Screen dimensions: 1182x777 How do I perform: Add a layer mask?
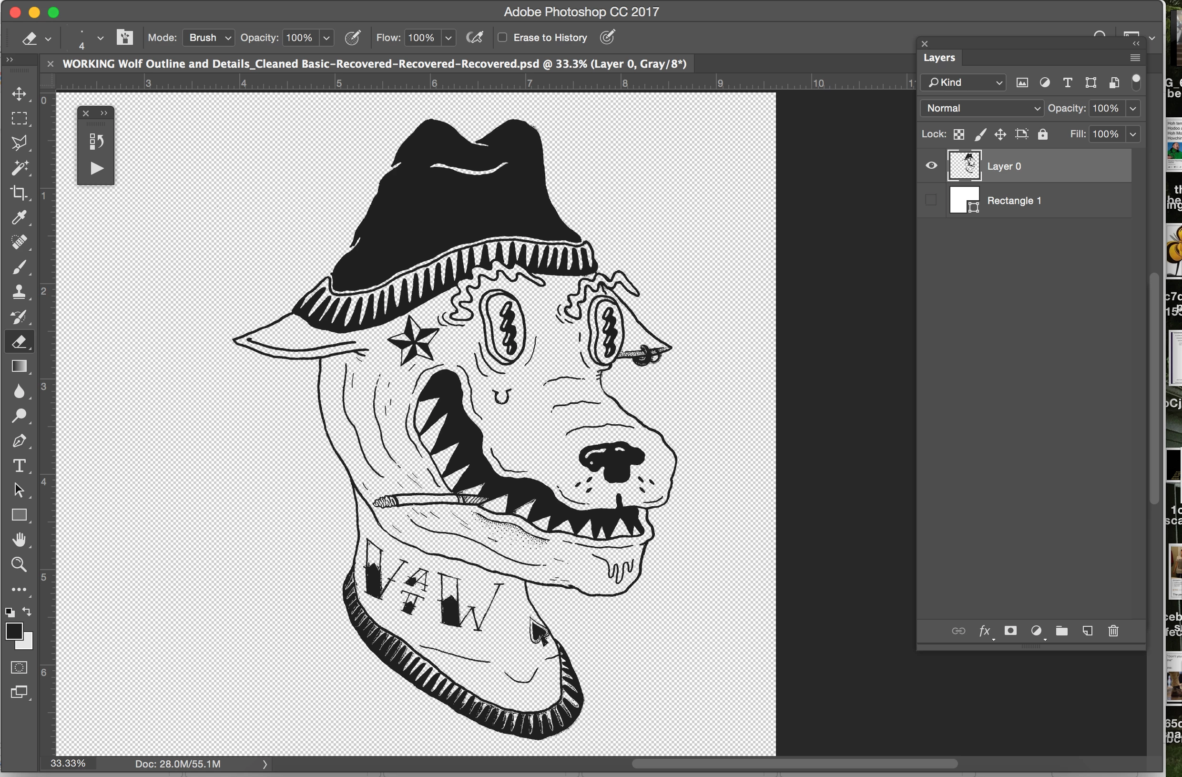coord(1010,631)
